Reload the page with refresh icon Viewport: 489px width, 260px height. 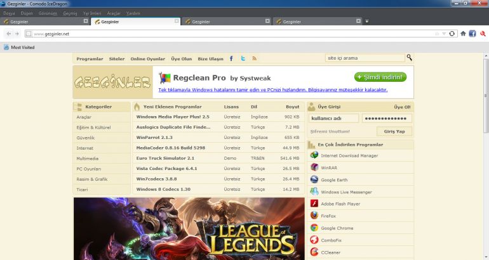452,34
